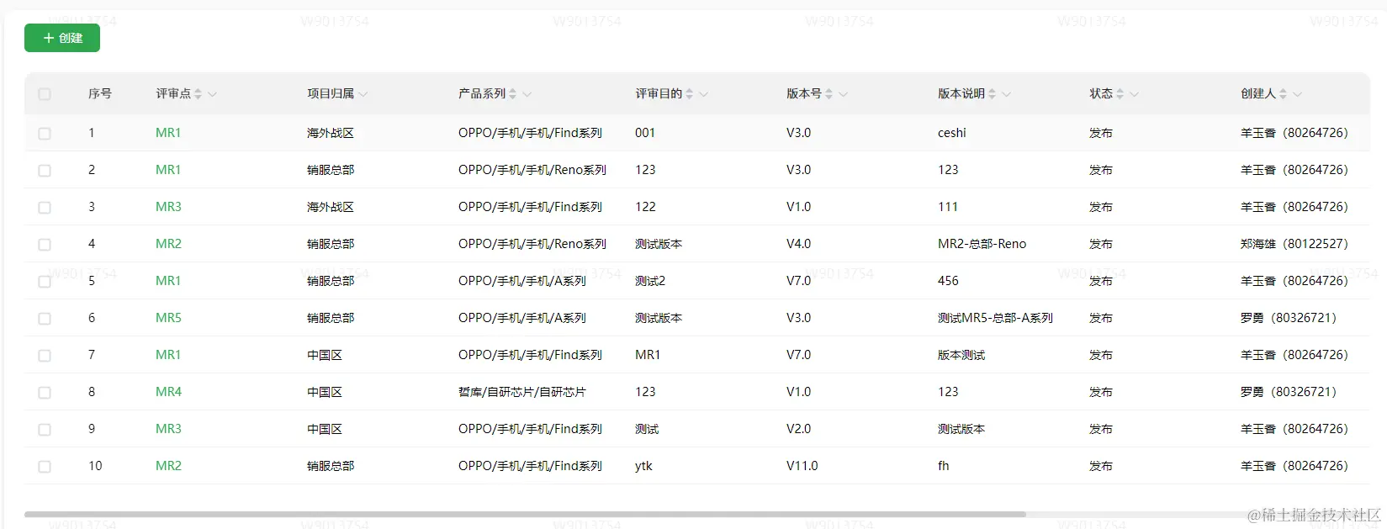This screenshot has height=529, width=1387.
Task: Open the MR1 link in row 7
Action: pos(168,355)
